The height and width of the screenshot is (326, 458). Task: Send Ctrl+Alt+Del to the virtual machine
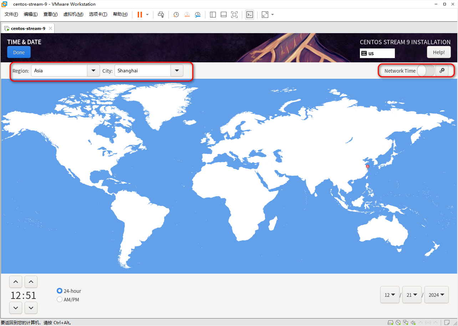coord(161,15)
